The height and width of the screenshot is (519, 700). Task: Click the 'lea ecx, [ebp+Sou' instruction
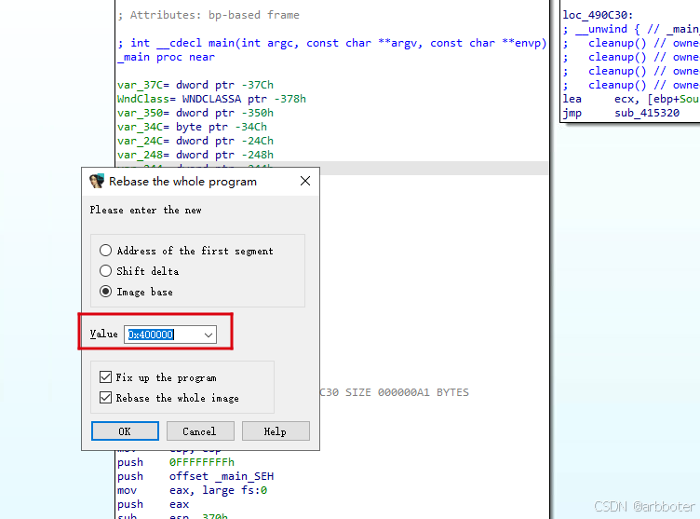coord(630,99)
